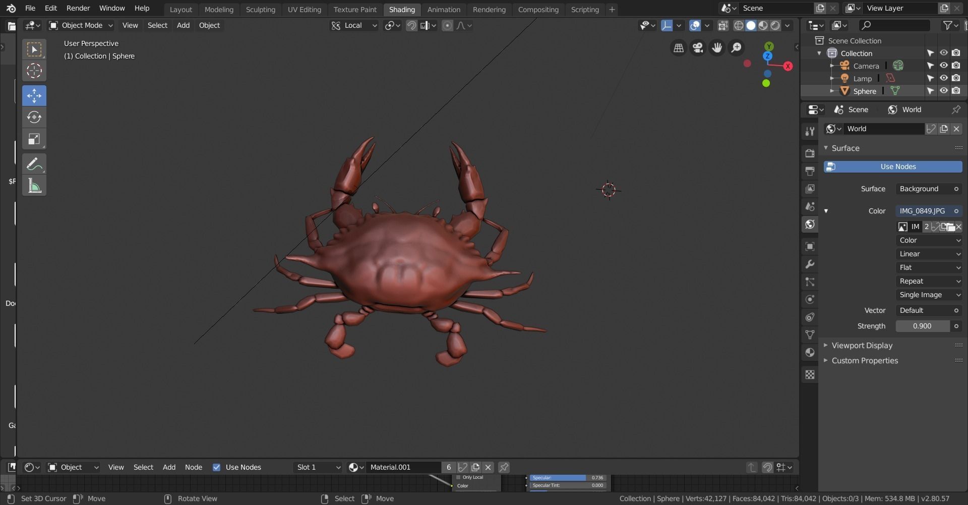Toggle visibility eye for Camera

943,66
